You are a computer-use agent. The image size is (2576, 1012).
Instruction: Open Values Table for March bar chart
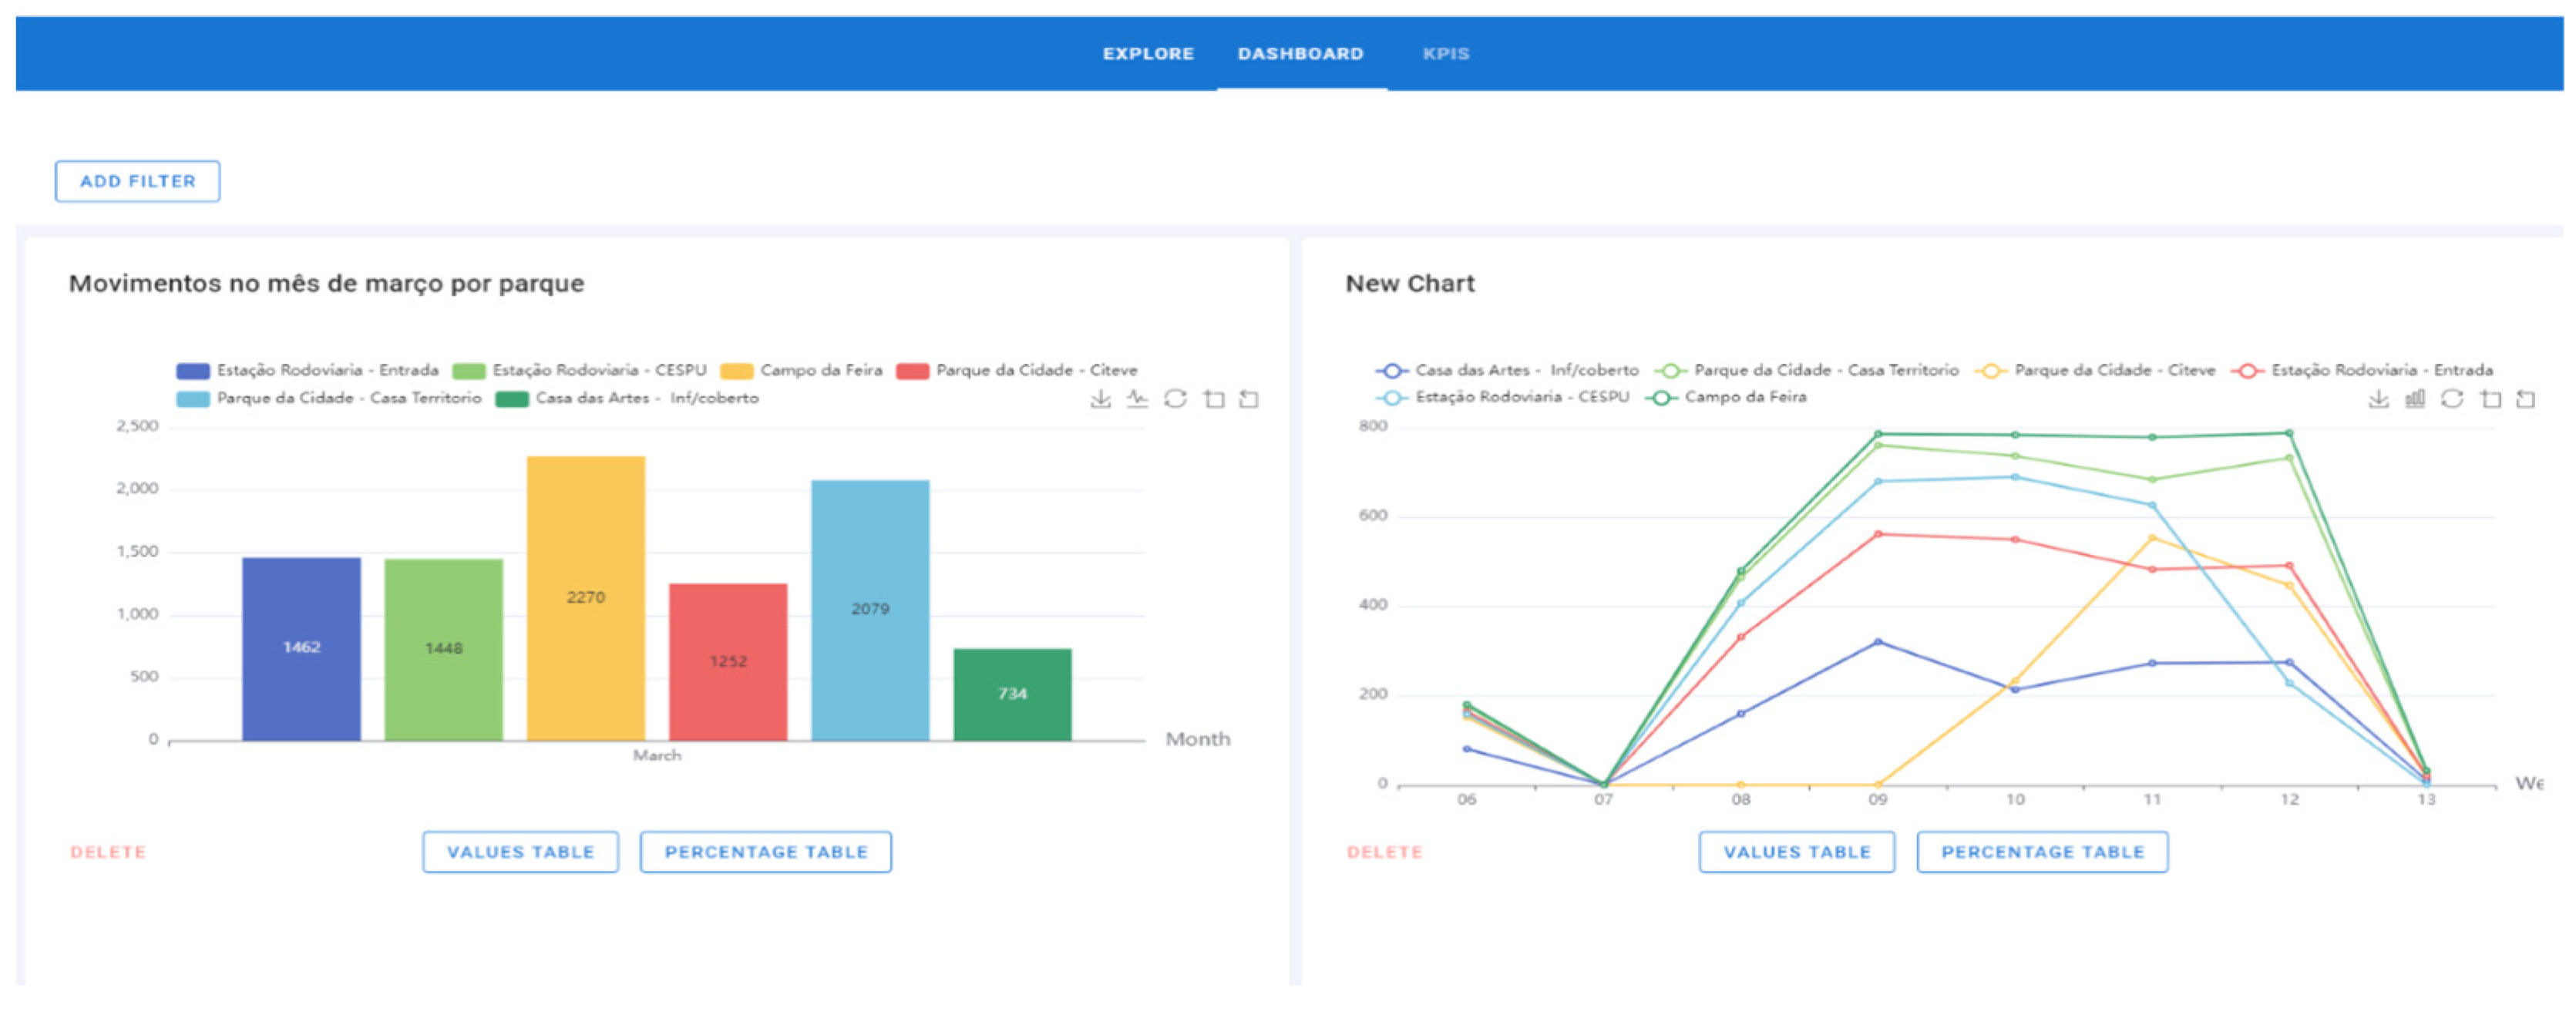pos(520,852)
